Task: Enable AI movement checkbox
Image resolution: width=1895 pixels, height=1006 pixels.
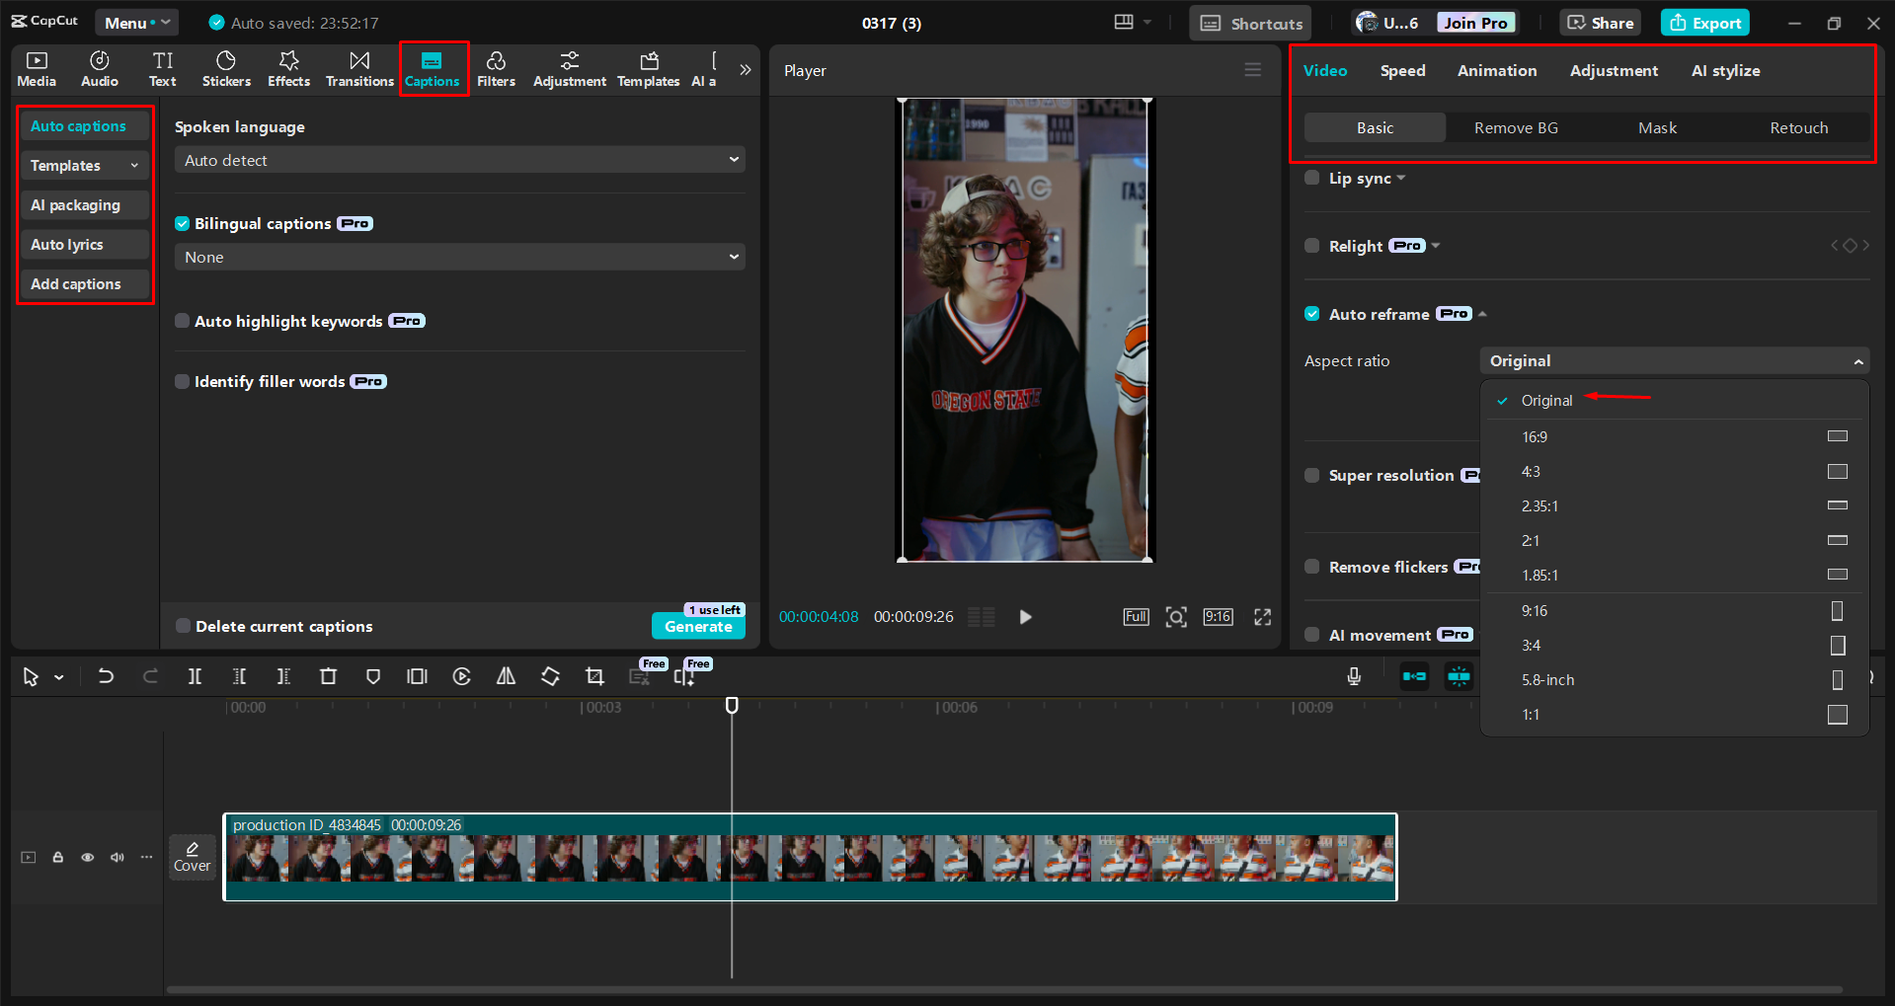Action: [x=1311, y=635]
